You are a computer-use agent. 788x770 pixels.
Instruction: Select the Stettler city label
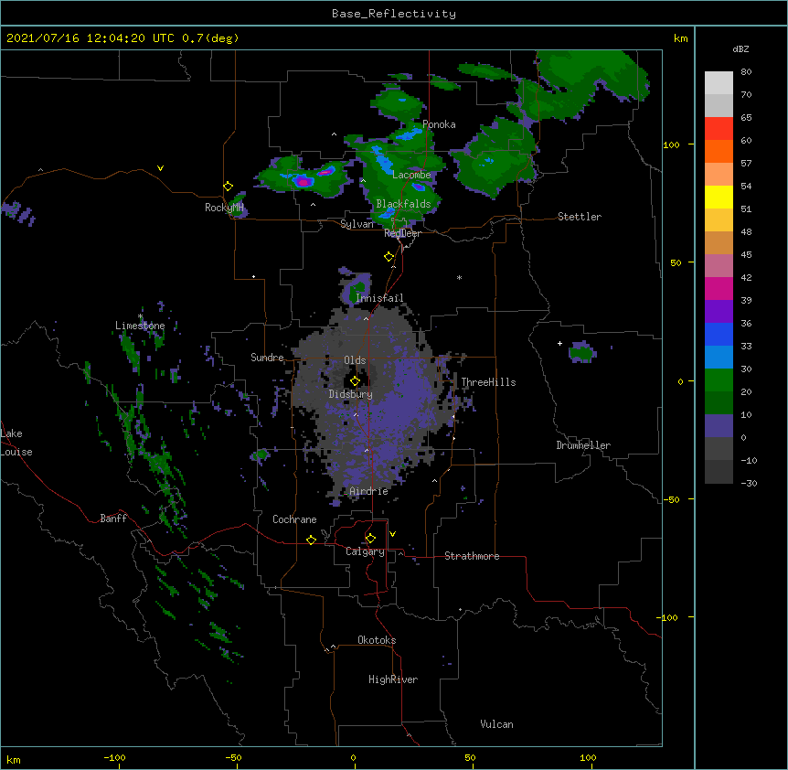tap(580, 217)
